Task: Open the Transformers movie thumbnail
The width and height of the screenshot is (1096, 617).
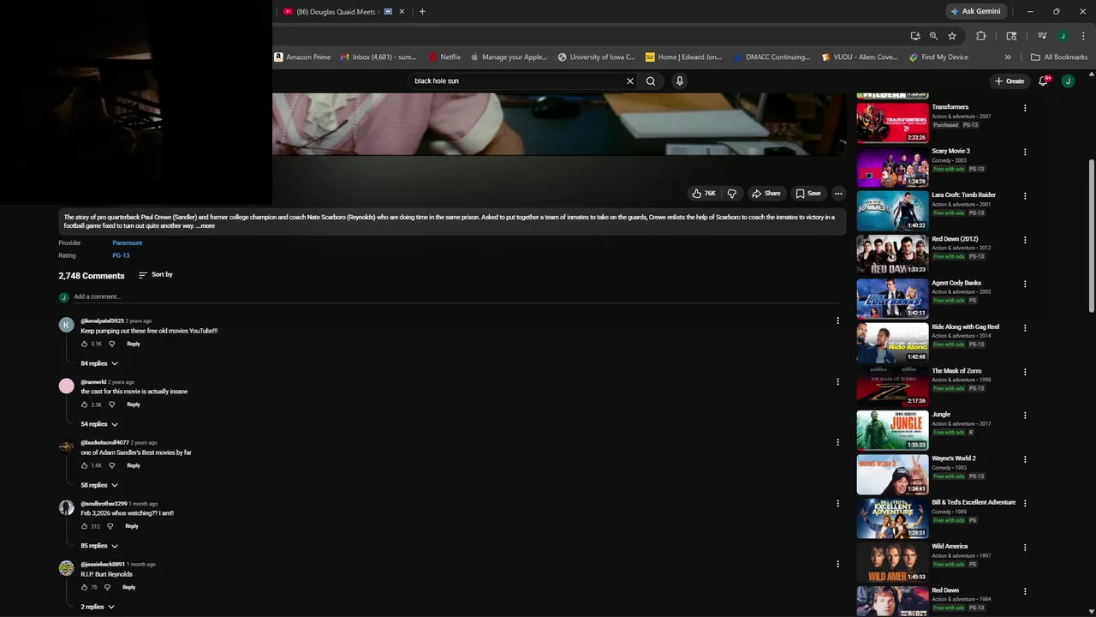Action: click(x=892, y=123)
